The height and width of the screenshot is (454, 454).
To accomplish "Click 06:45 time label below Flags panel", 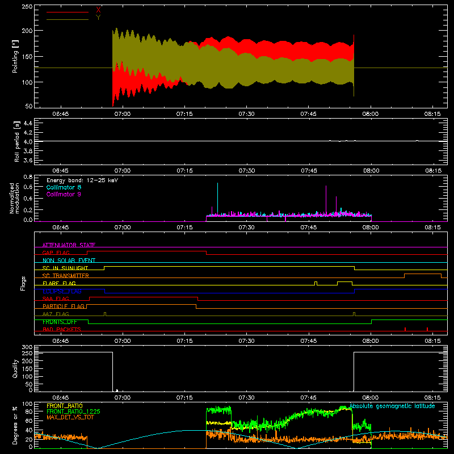I will [x=61, y=341].
